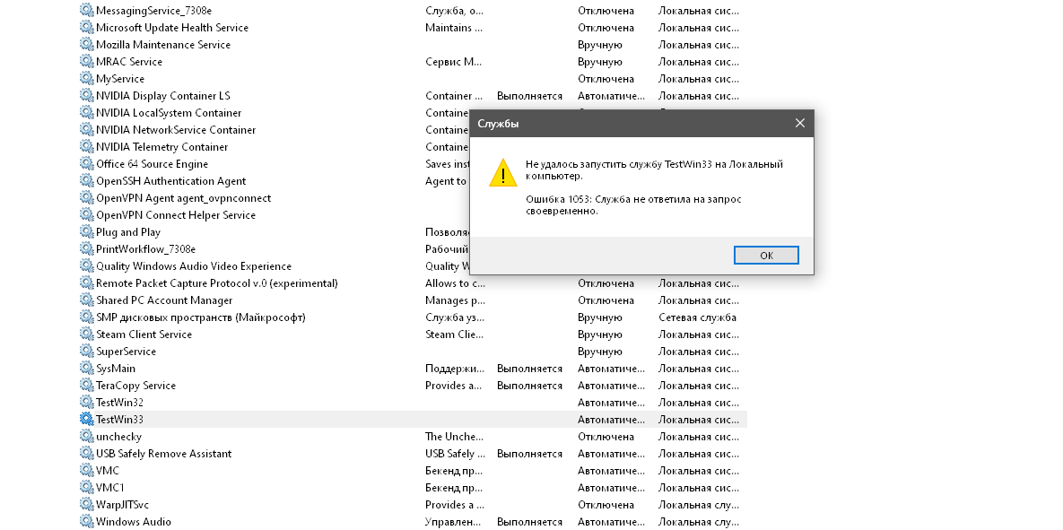The height and width of the screenshot is (530, 1063).
Task: Click Вручную startup type of MRAC Service
Action: pyautogui.click(x=600, y=62)
